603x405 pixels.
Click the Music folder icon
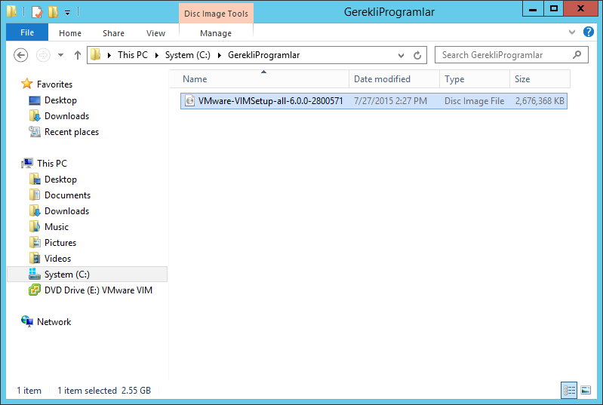click(35, 226)
